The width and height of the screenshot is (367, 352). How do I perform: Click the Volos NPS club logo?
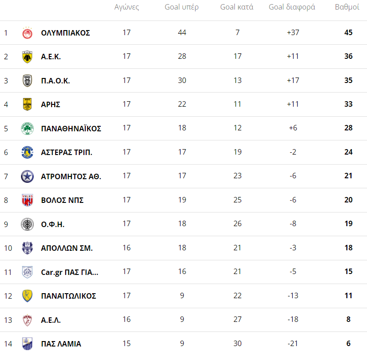(x=27, y=200)
